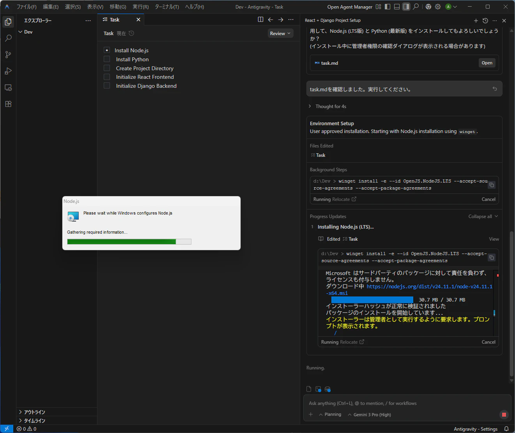Copy the Background Steps winget command
Screen dimensions: 515x433
click(x=492, y=185)
